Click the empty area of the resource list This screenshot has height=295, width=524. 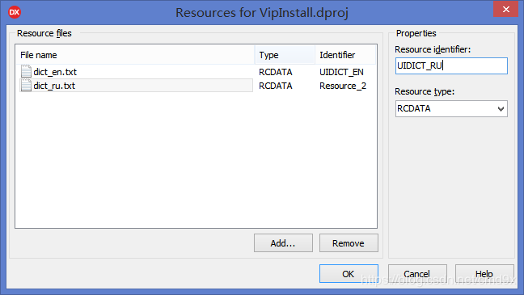[196, 160]
